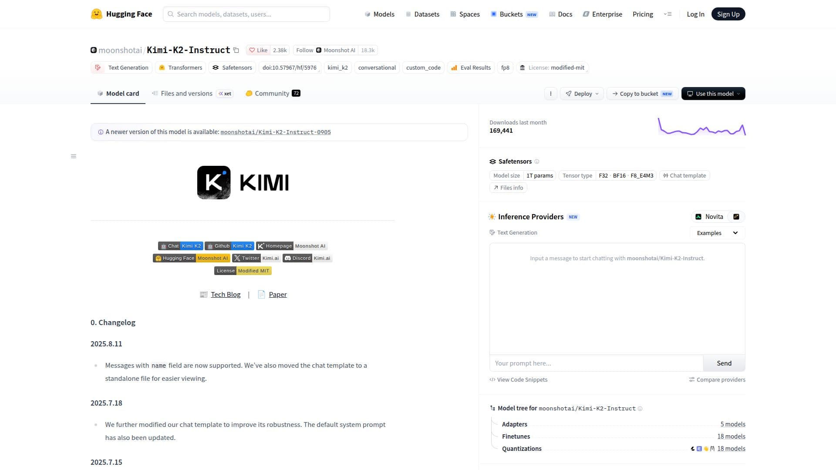Screen dimensions: 836x470
Task: Switch to Files and versions tab
Action: [x=192, y=94]
